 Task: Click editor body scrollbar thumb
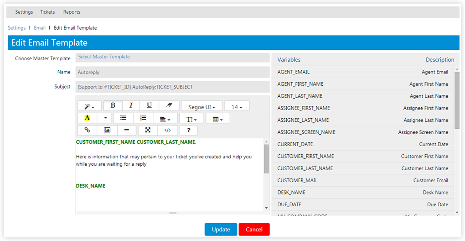pos(266,159)
